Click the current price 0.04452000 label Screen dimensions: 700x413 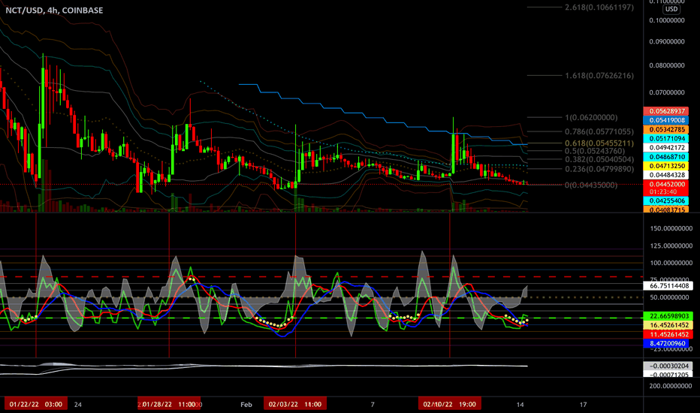(x=665, y=185)
